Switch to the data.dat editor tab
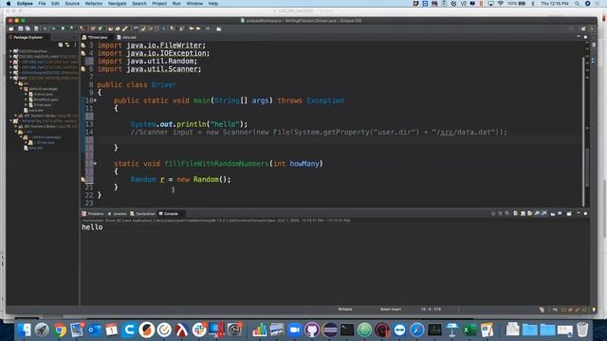The width and height of the screenshot is (607, 341). coord(126,38)
